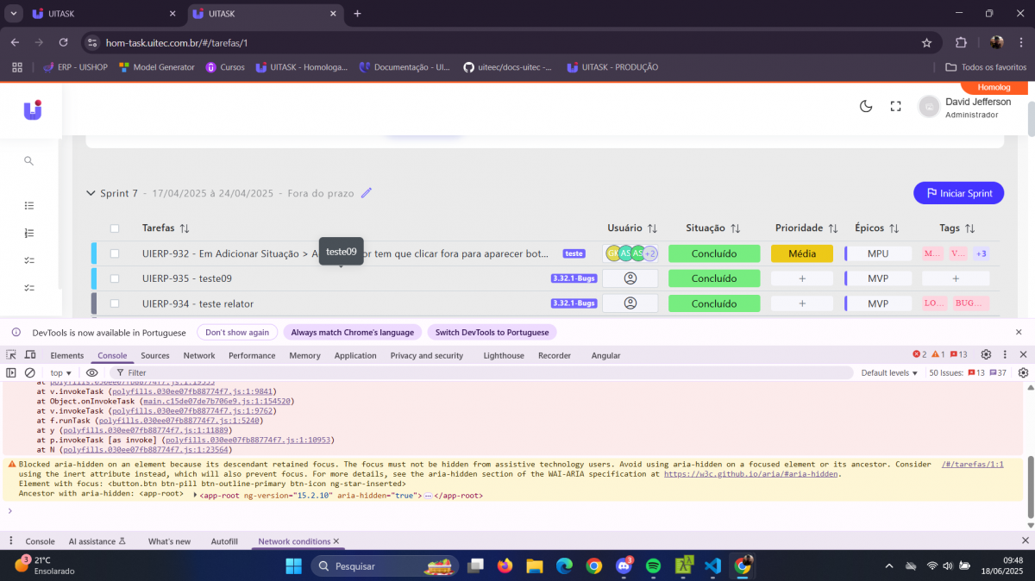Clear console with the circle-slash icon

point(29,372)
